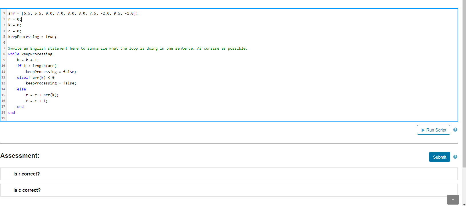The height and width of the screenshot is (206, 466).
Task: Click the 'while keepProcessing' line
Action: pos(30,54)
